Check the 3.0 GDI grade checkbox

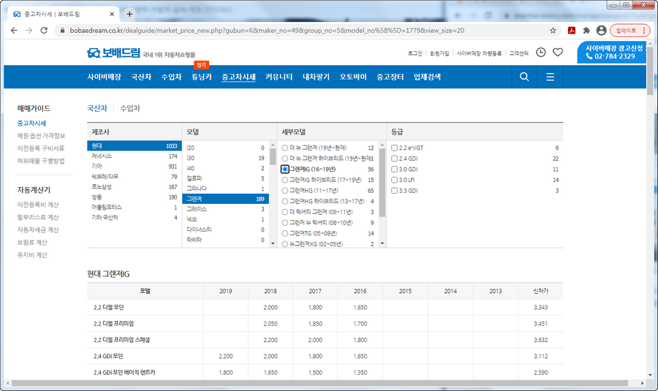(x=395, y=169)
